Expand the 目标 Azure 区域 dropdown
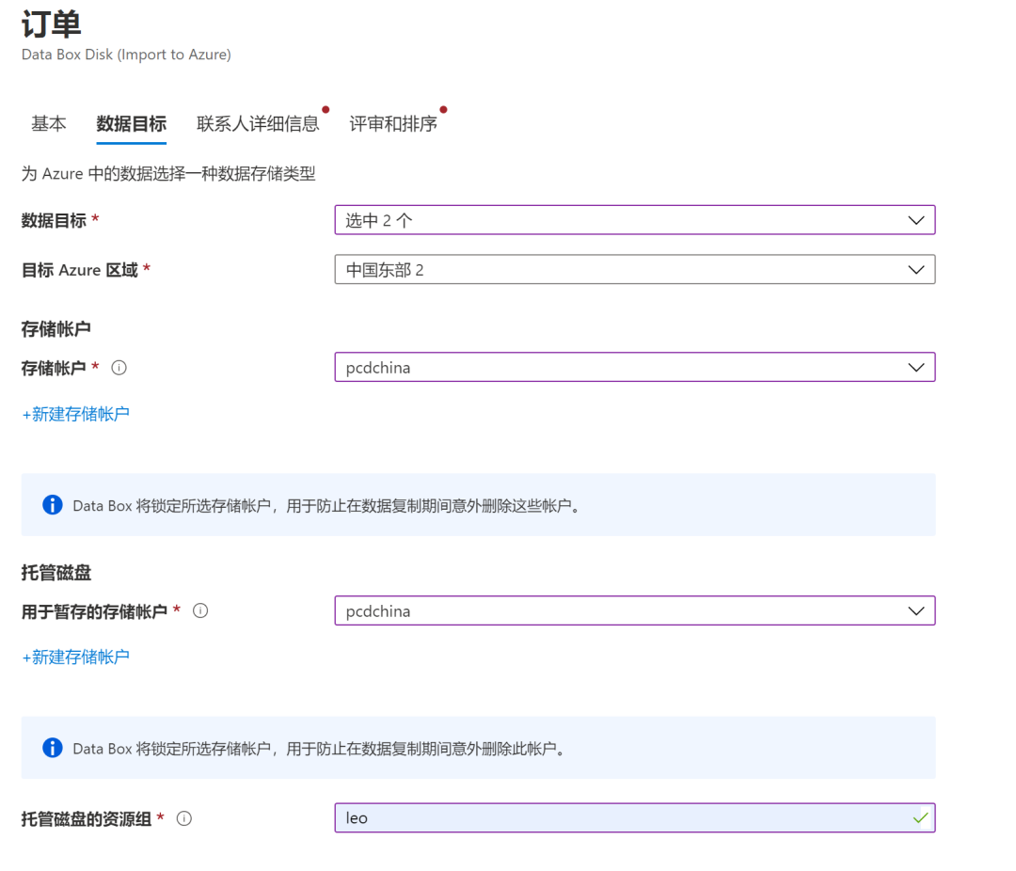1016x871 pixels. [635, 270]
